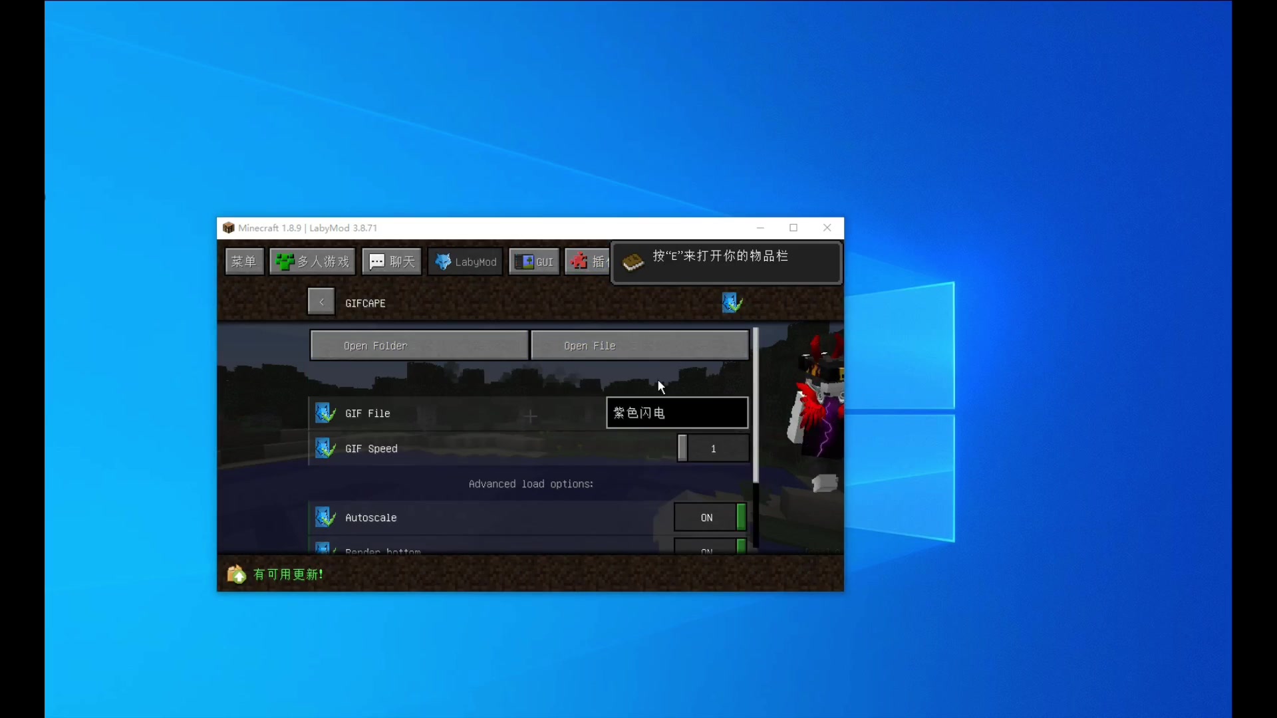Toggle the Render bottom switch
This screenshot has height=718, width=1277.
(x=710, y=547)
